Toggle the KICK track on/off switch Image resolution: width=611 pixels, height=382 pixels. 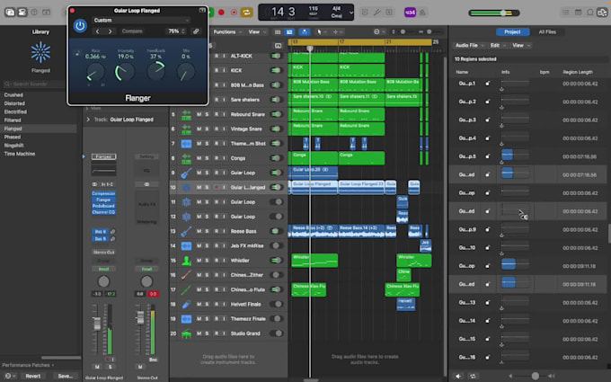(276, 70)
